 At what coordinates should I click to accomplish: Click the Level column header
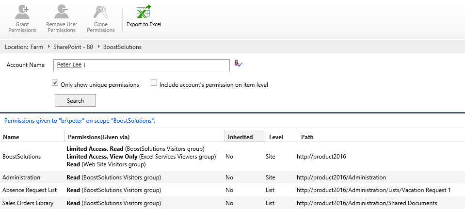276,137
